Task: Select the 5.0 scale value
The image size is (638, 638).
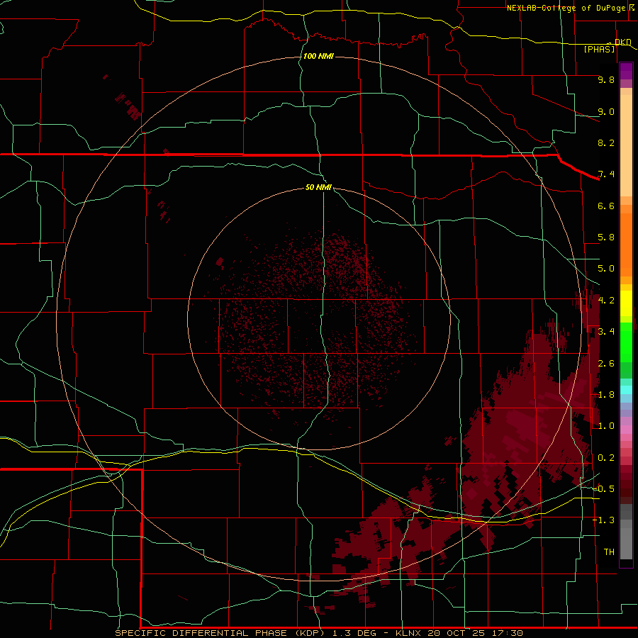Action: (x=606, y=269)
